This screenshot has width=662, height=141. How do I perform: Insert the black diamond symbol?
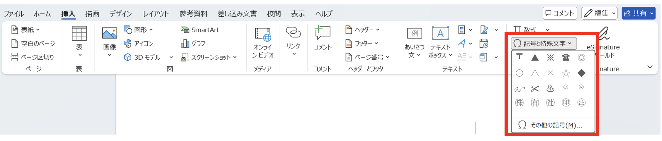[581, 73]
